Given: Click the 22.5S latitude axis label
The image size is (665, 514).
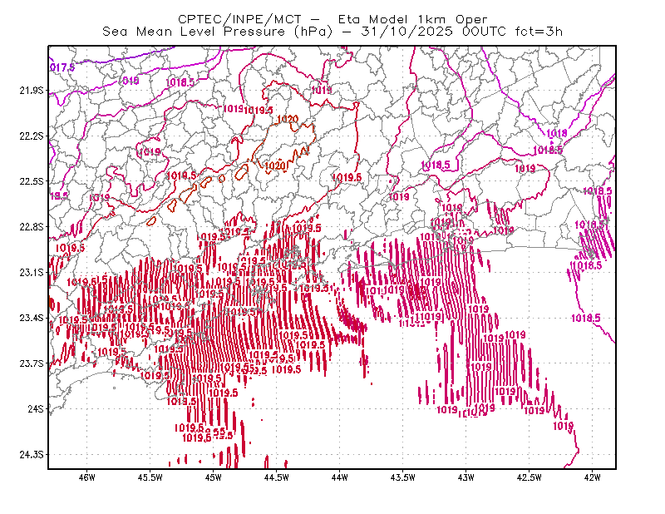Looking at the screenshot, I should point(32,181).
